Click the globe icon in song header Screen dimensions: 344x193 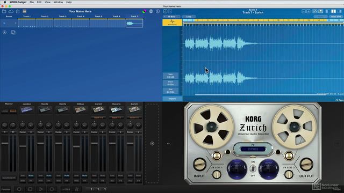[x=151, y=11]
